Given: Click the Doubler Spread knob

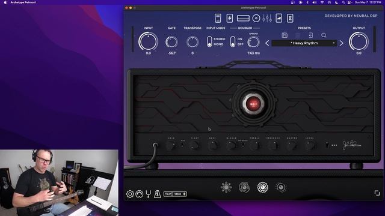Looking at the screenshot, I should point(253,42).
